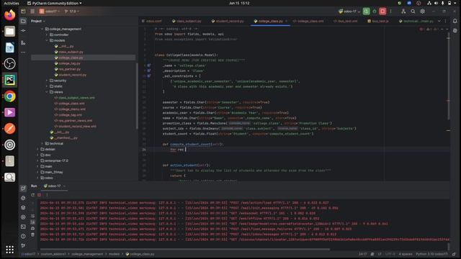Open the Python Console layers icon
The height and width of the screenshot is (259, 461).
(23, 208)
